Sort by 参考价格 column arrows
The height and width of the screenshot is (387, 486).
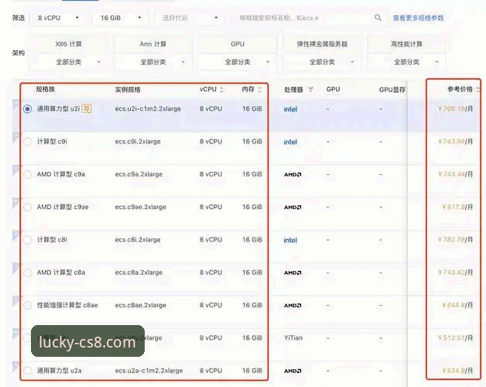[478, 90]
